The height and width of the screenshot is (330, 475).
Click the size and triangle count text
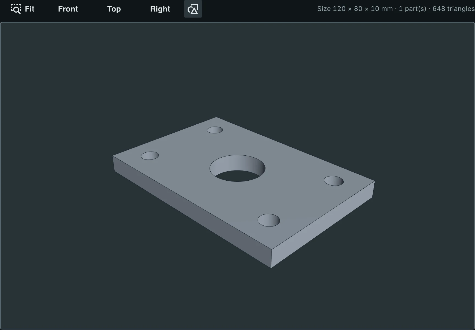tap(396, 9)
